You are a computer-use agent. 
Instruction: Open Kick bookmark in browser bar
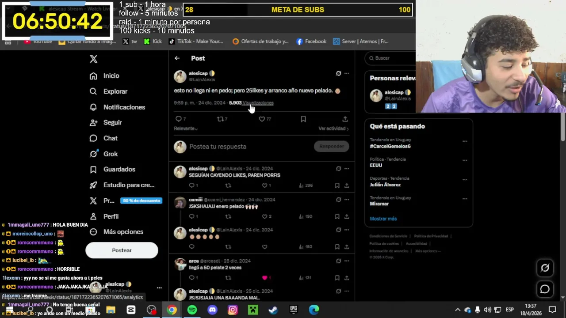tap(153, 42)
